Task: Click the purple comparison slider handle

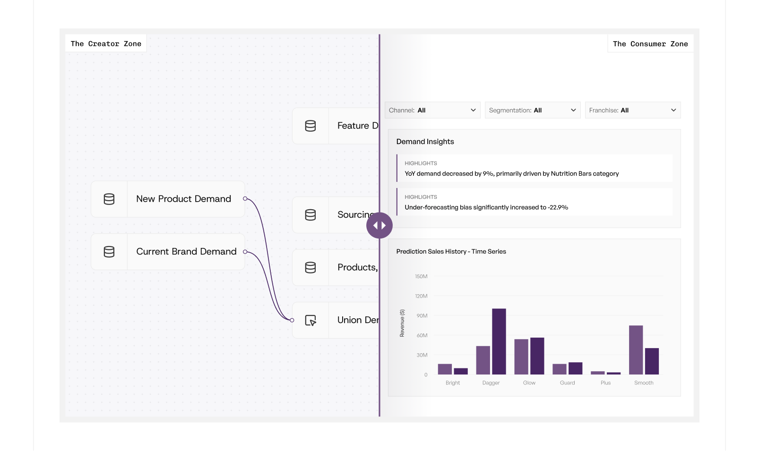Action: (379, 226)
